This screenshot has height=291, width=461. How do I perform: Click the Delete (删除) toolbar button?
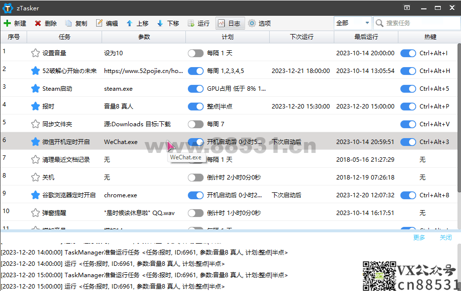[45, 23]
